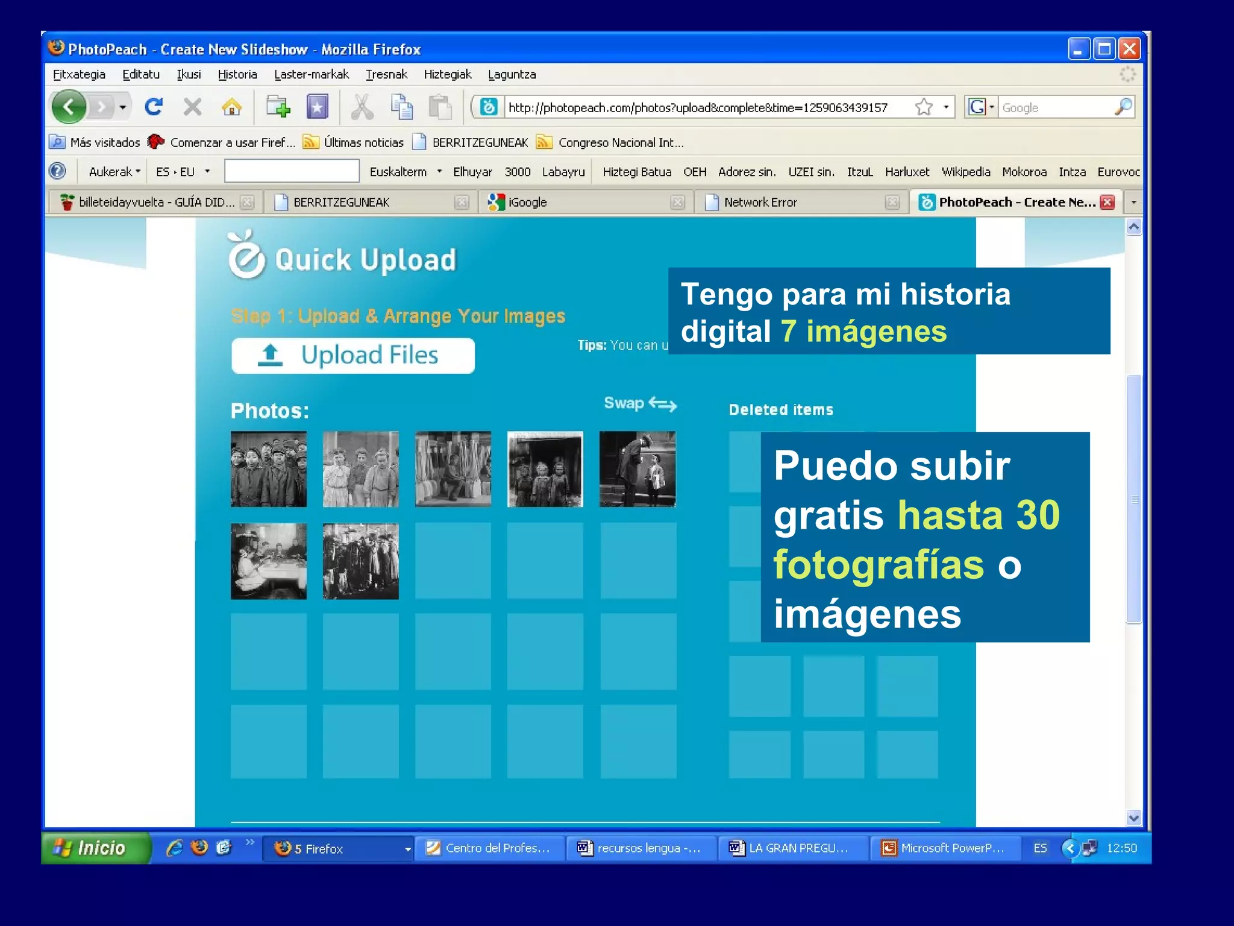Expand the 5 Firefox taskbar group
The height and width of the screenshot is (926, 1234).
click(408, 849)
